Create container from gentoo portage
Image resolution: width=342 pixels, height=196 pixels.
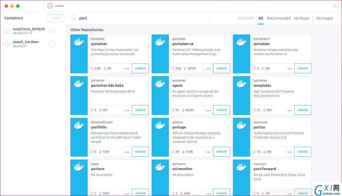[x=222, y=152]
